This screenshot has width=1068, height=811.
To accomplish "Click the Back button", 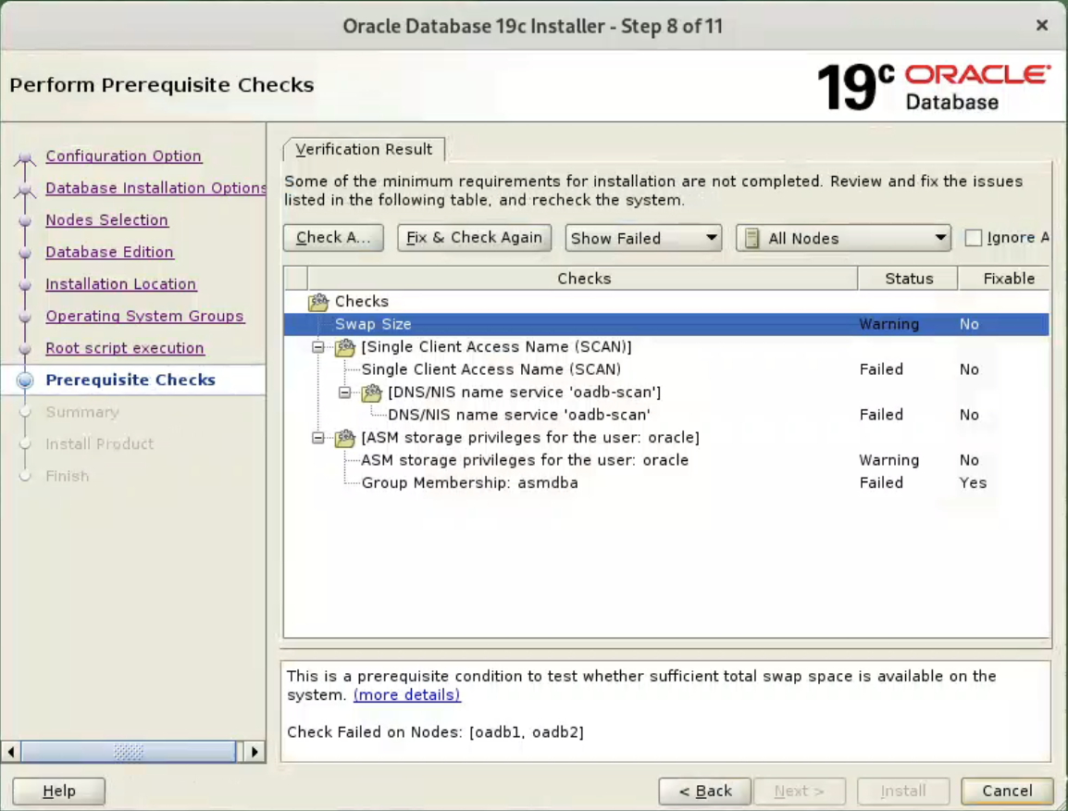I will [705, 792].
